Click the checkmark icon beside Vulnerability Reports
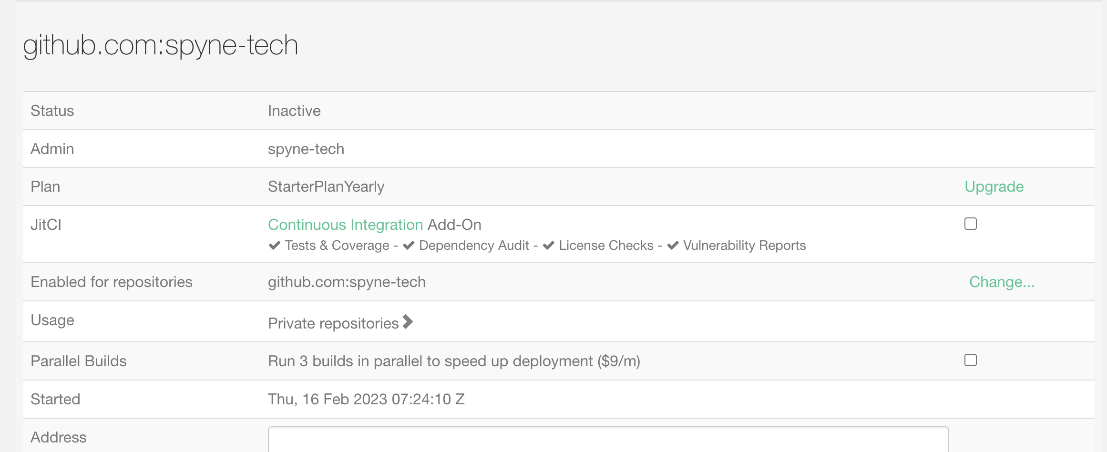 click(673, 245)
